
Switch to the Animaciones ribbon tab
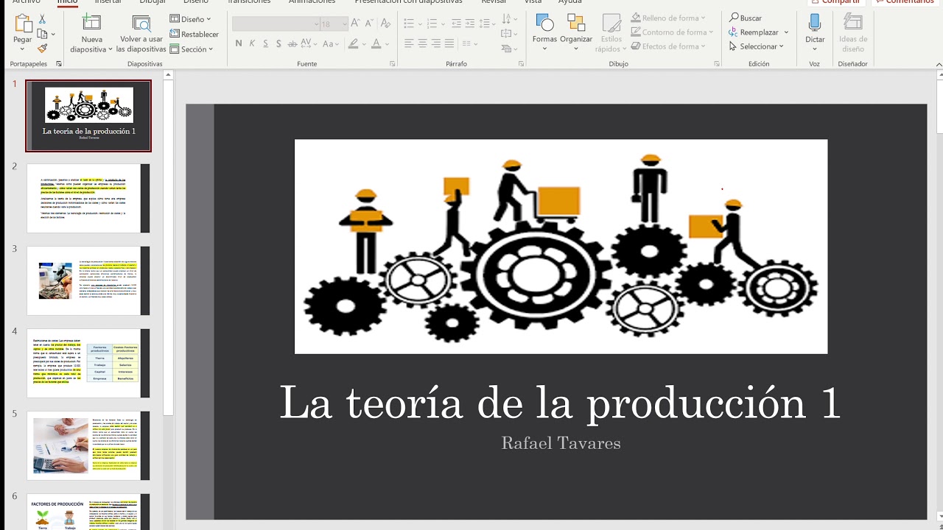[x=312, y=2]
